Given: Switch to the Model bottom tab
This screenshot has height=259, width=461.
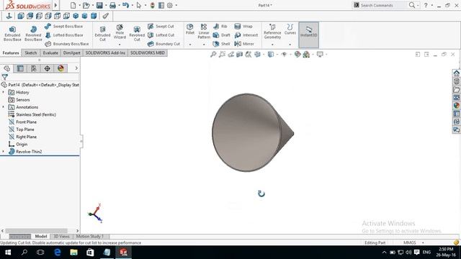Looking at the screenshot, I should coord(41,237).
